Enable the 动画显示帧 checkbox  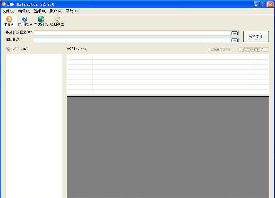coord(210,50)
